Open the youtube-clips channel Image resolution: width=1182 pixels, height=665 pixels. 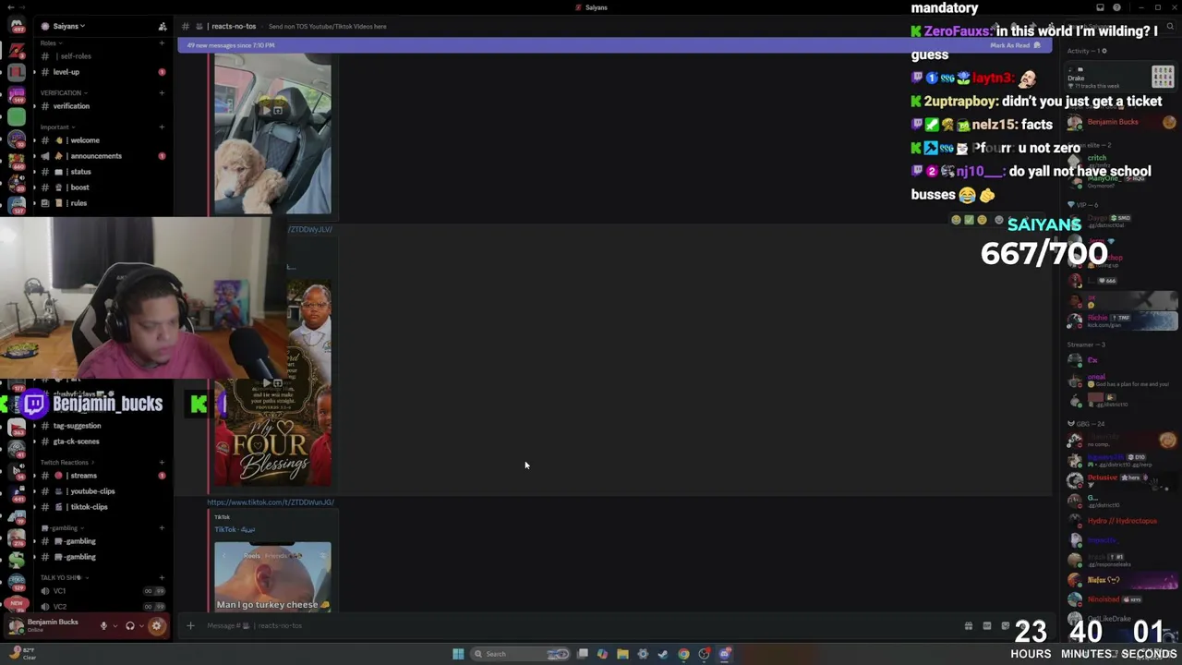(x=102, y=491)
